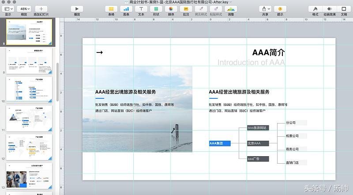Select the right '通过门店、网站直销（B2C）' text line
353x195 pixels.
237,111
